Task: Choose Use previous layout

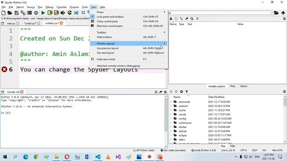Action: point(129,48)
